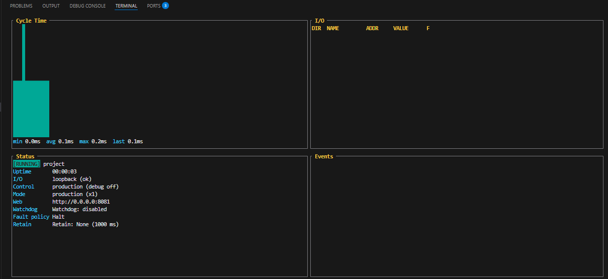This screenshot has height=279, width=608.
Task: Click the TERMINAL tab
Action: 126,6
